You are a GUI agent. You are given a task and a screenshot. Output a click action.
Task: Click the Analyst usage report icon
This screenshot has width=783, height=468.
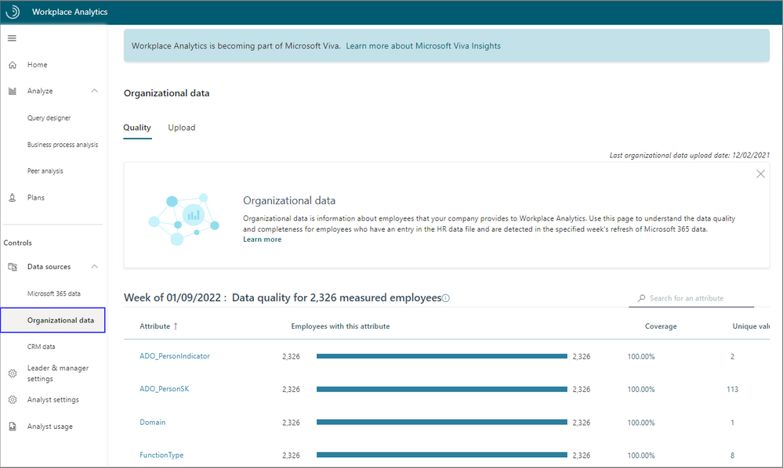13,427
